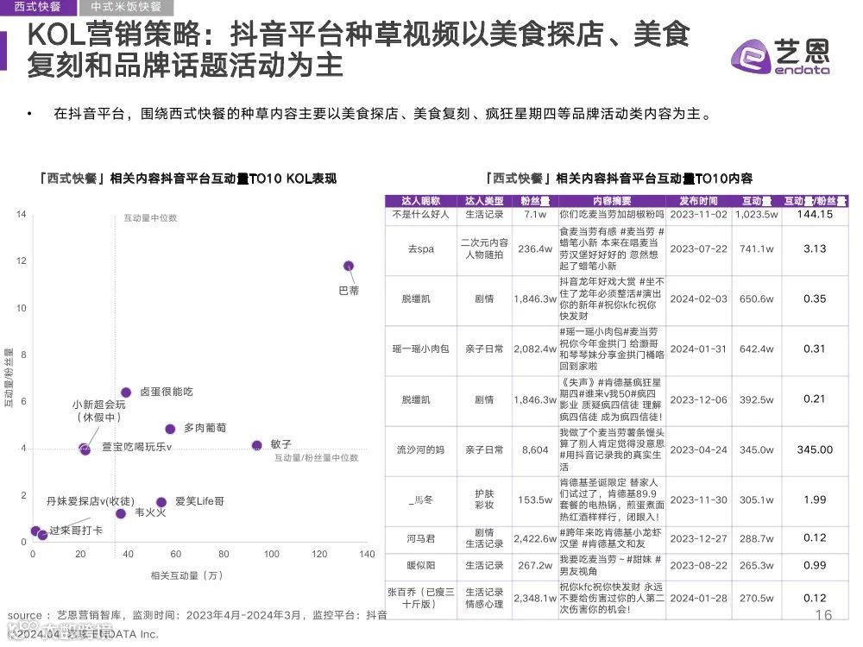
Task: Click the 达人昵称 column header
Action: (420, 201)
